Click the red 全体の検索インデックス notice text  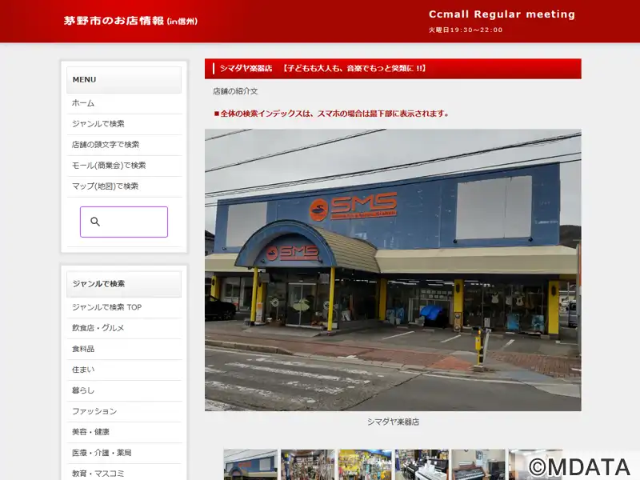pyautogui.click(x=331, y=114)
